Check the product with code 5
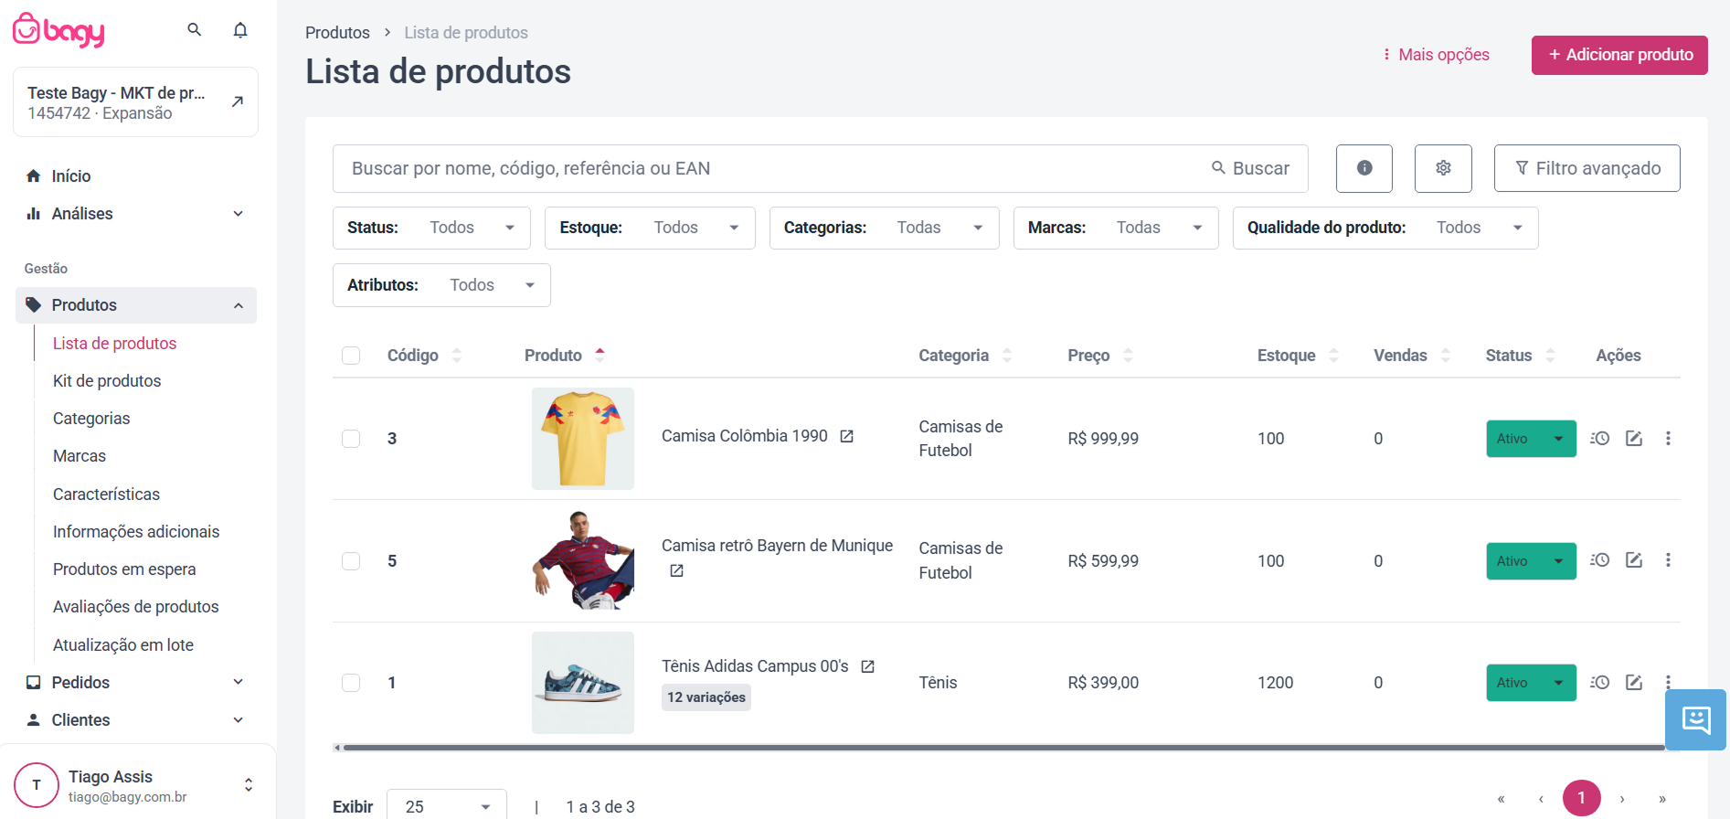The width and height of the screenshot is (1730, 819). click(x=351, y=561)
